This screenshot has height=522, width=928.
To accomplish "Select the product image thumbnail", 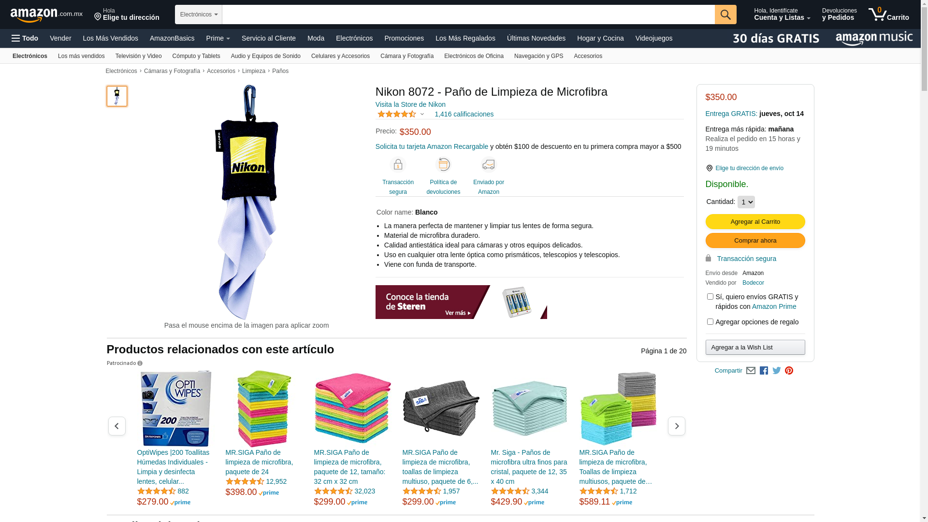I will (117, 96).
